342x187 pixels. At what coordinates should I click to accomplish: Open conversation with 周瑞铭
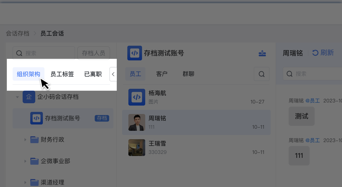tap(196, 122)
